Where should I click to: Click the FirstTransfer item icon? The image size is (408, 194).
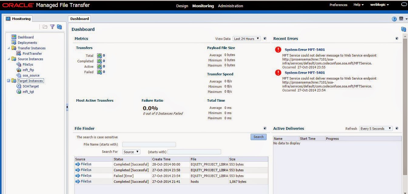19,53
